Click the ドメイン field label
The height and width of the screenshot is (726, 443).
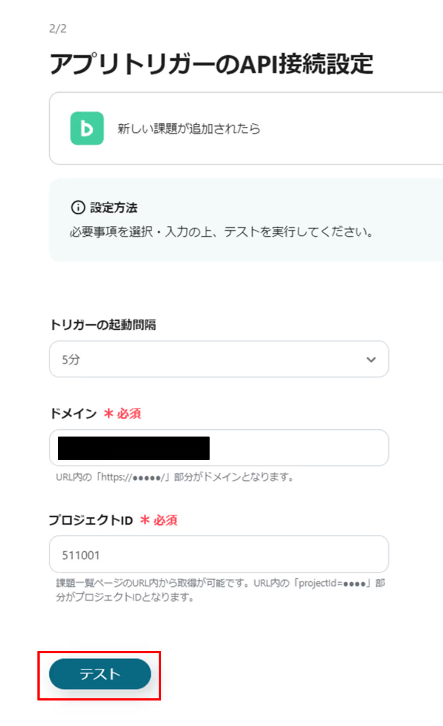(x=73, y=413)
